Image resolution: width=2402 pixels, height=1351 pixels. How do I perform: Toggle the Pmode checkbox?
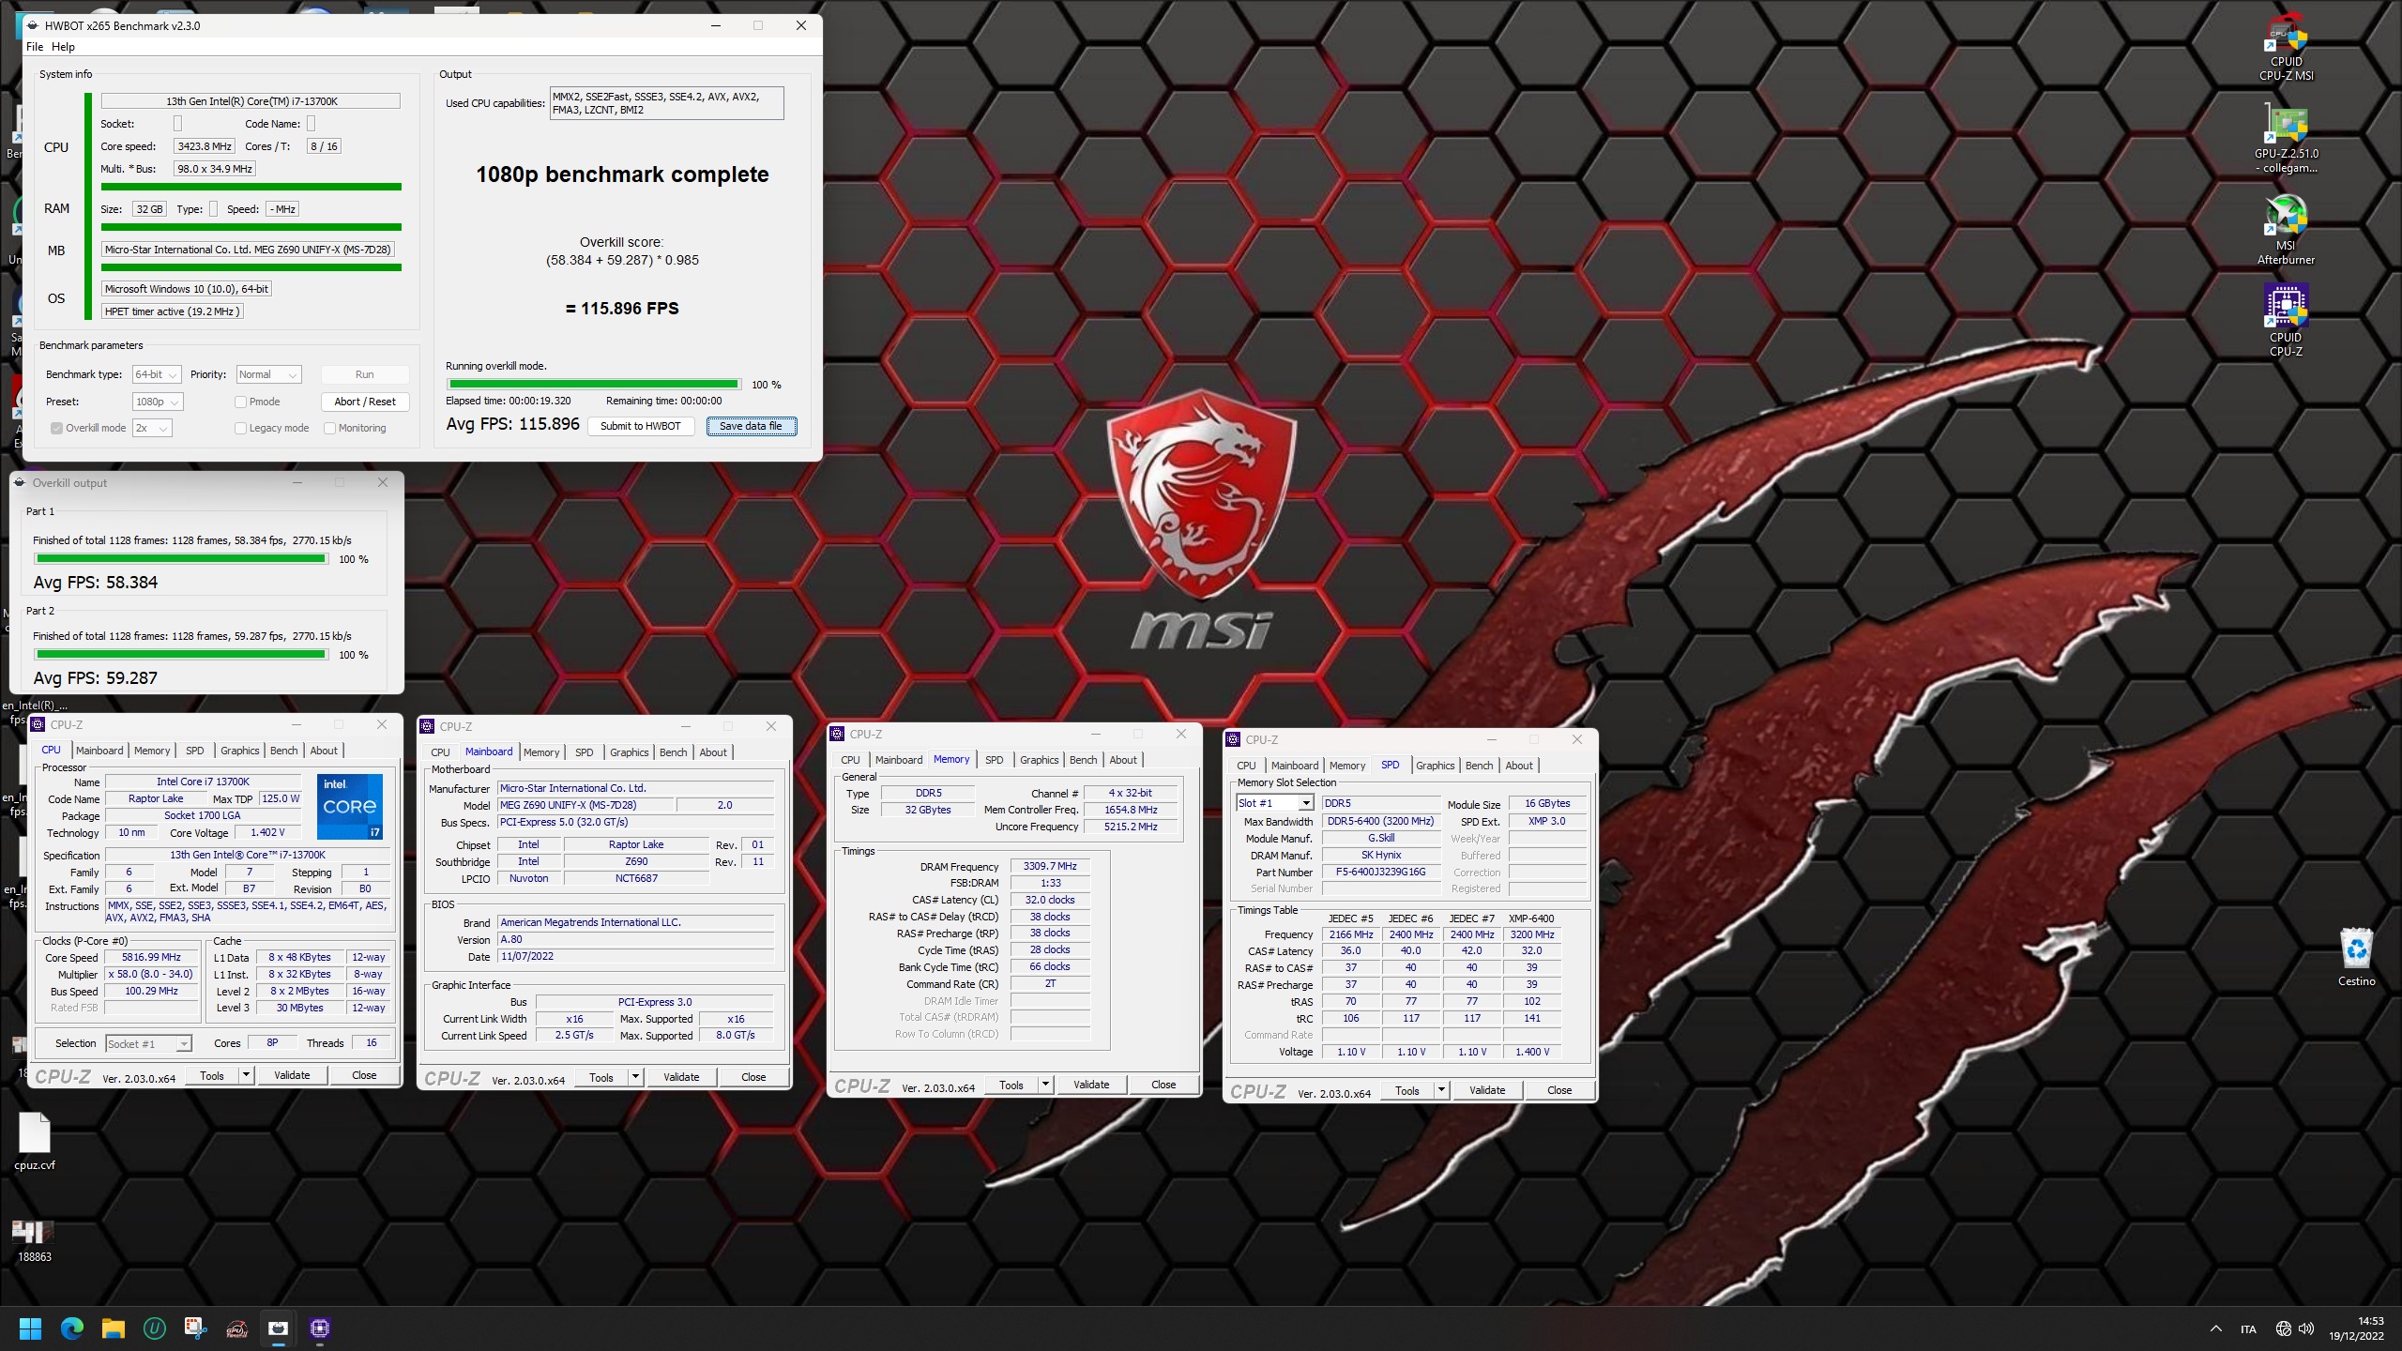241,402
